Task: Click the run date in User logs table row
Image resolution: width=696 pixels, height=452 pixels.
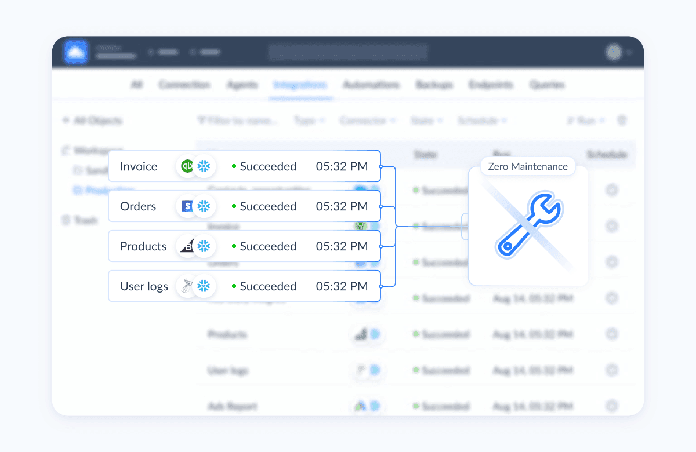Action: click(x=532, y=370)
